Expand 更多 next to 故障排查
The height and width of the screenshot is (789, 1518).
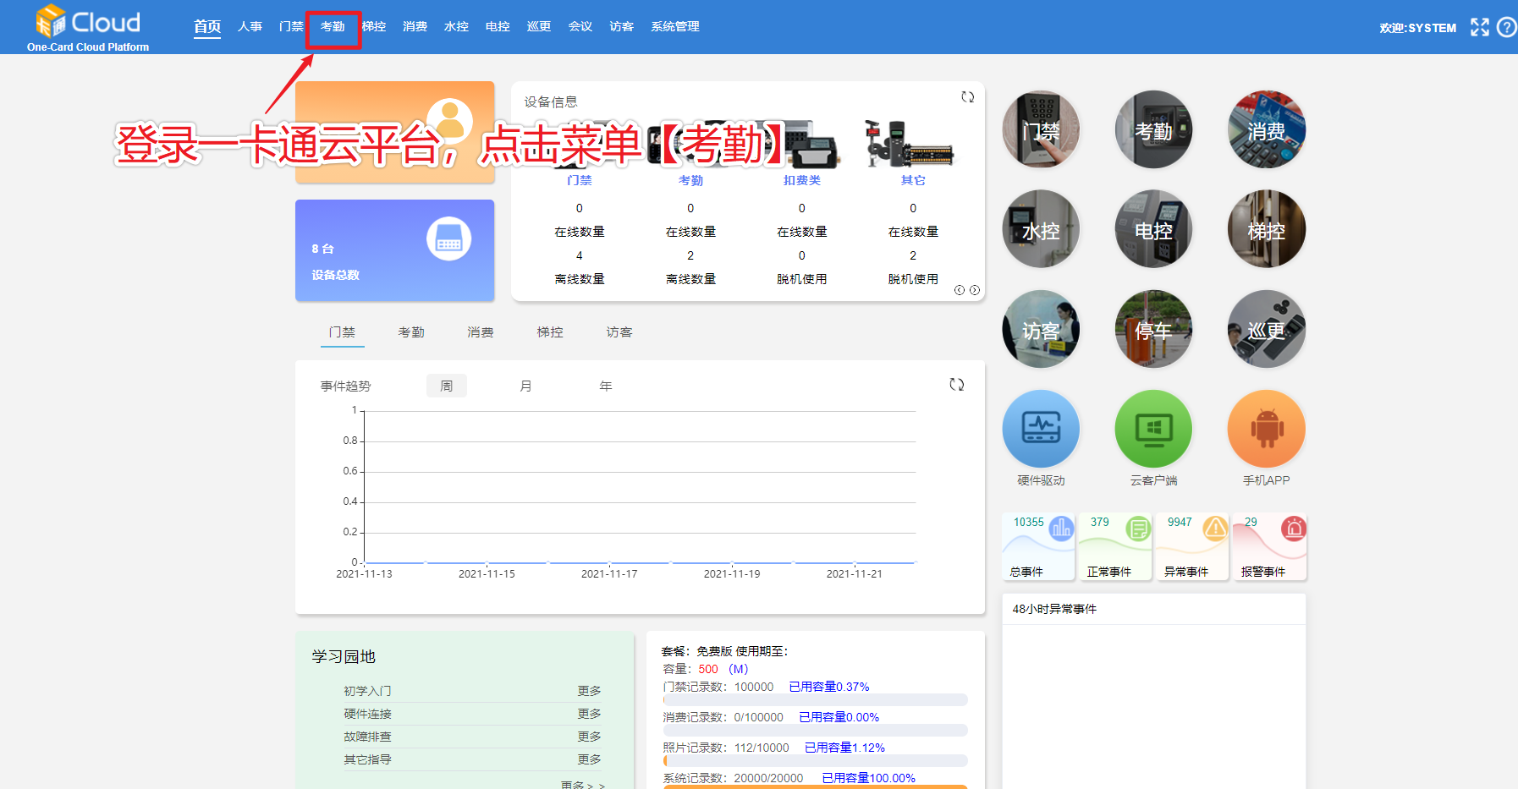coord(589,737)
